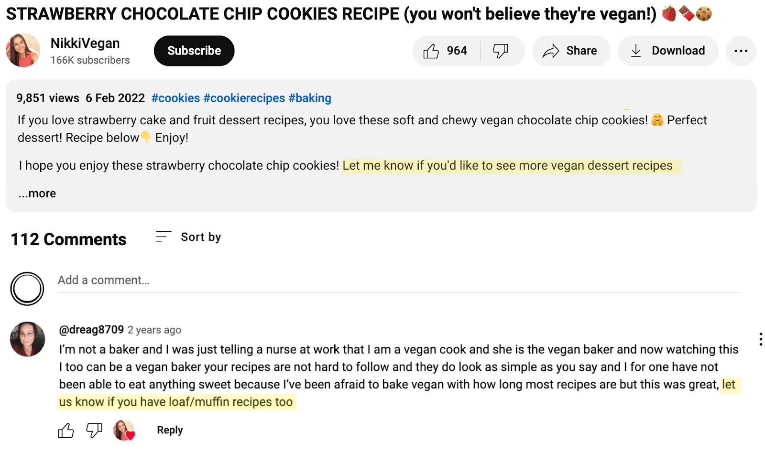
Task: Click the Add a comment field
Action: (191, 280)
